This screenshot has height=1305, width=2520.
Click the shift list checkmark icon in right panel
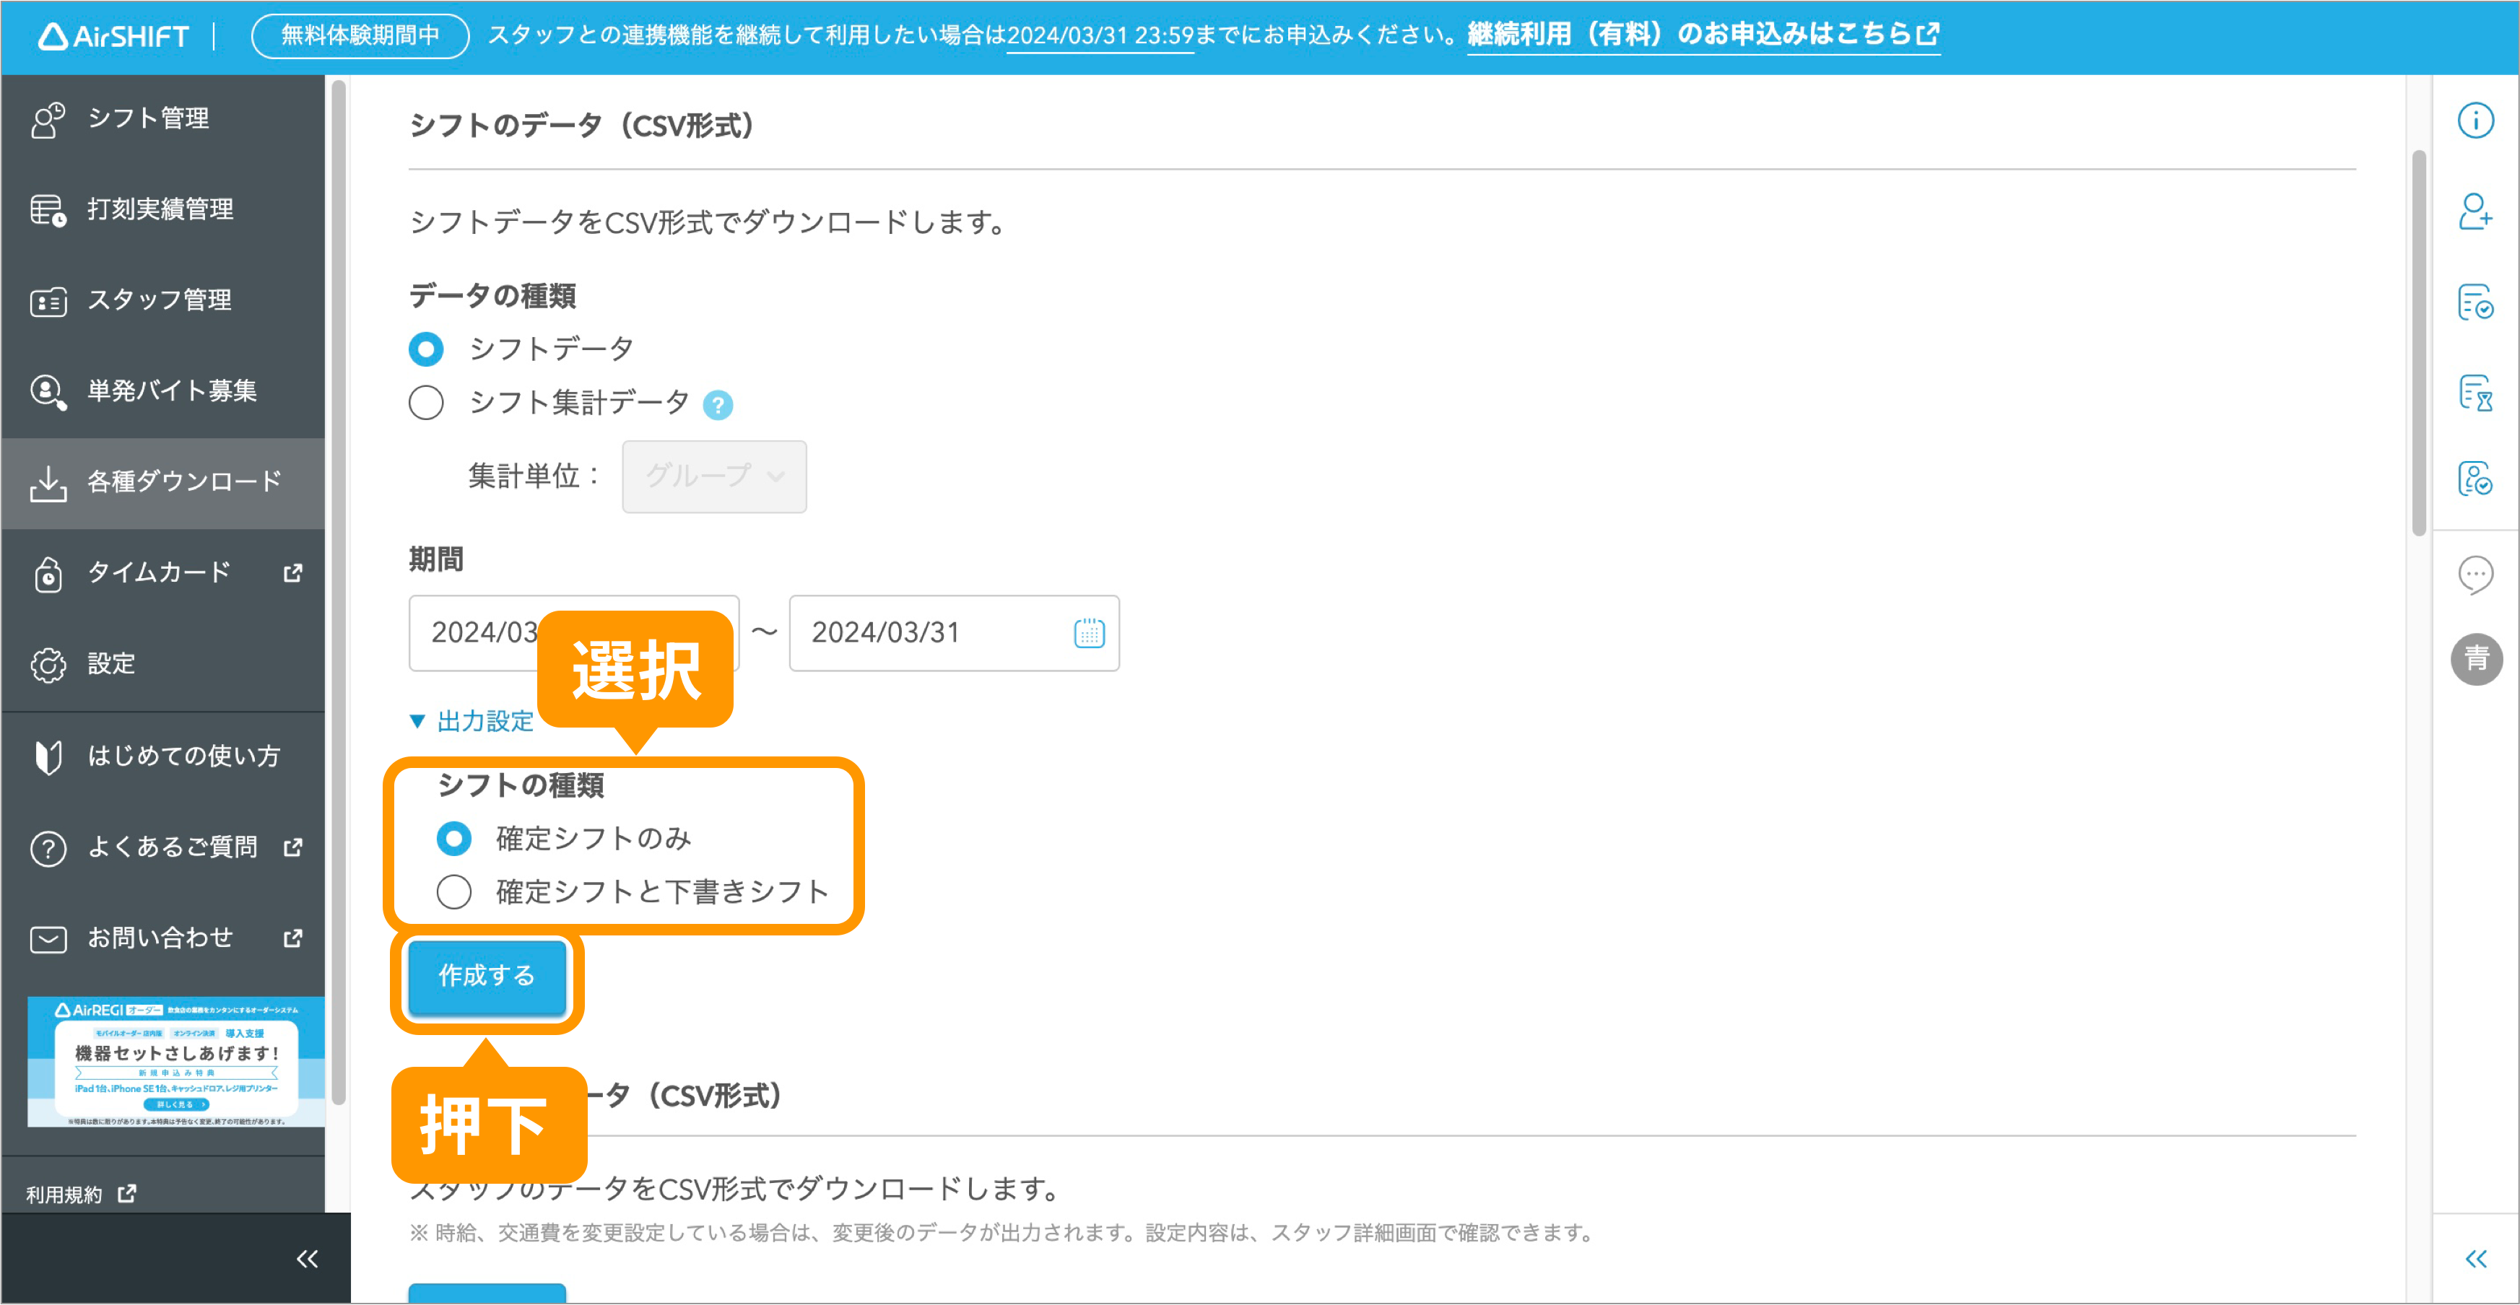click(2476, 302)
